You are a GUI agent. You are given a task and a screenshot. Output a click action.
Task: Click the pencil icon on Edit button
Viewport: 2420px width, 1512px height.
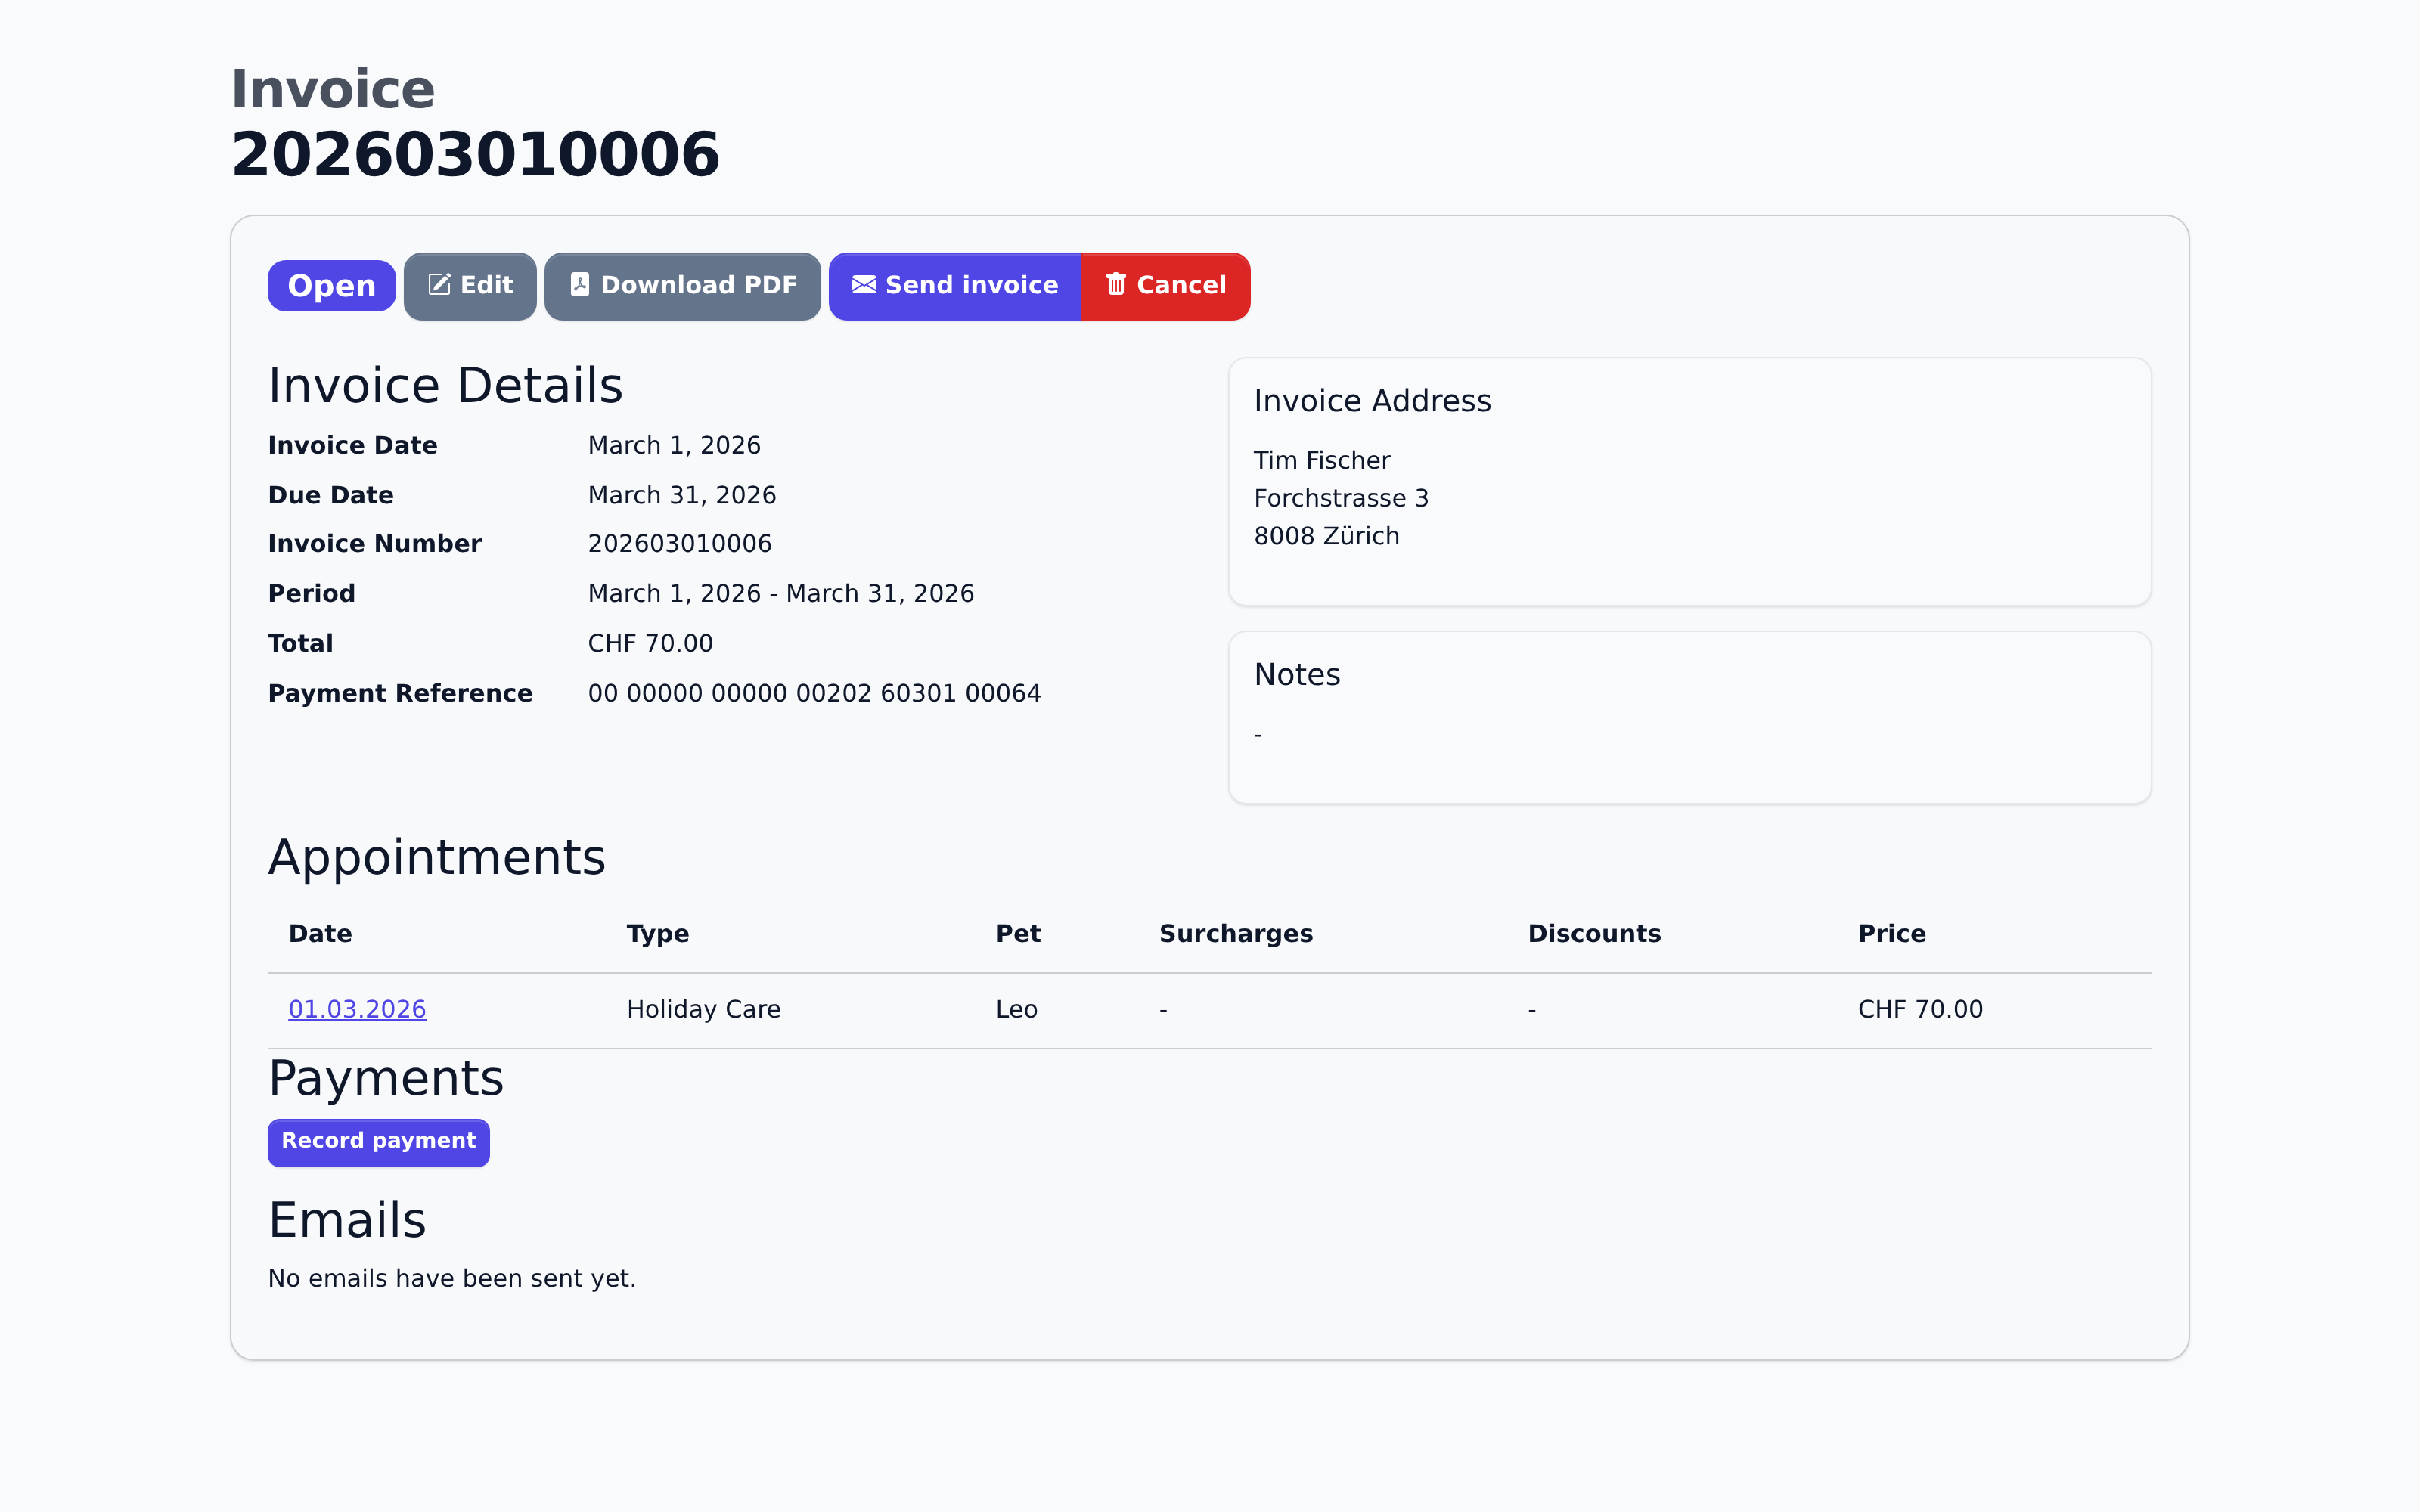(439, 285)
